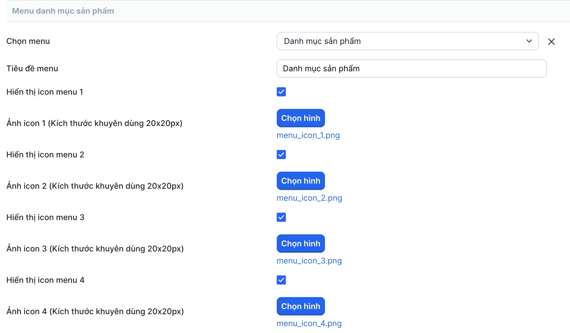
Task: Open the menu_icon_4.png file link
Action: (x=309, y=323)
